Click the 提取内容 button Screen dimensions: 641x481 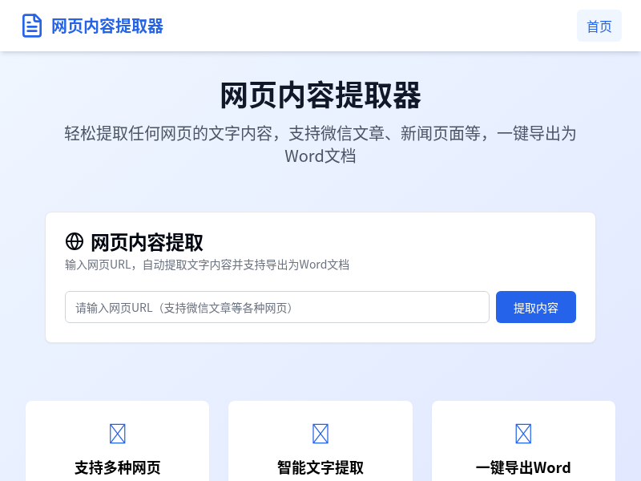pos(535,307)
